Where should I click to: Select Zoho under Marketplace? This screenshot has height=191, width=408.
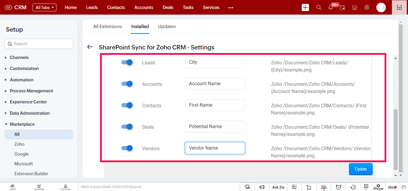[x=19, y=144]
